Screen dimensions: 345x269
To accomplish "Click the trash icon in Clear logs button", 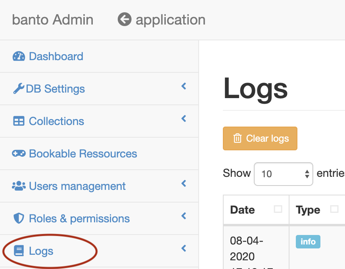I will [x=238, y=138].
